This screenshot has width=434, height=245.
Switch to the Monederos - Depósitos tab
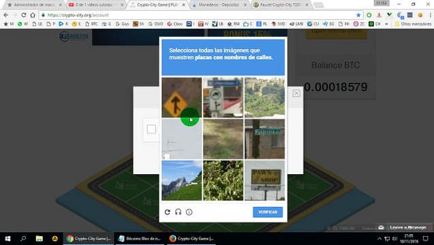219,5
